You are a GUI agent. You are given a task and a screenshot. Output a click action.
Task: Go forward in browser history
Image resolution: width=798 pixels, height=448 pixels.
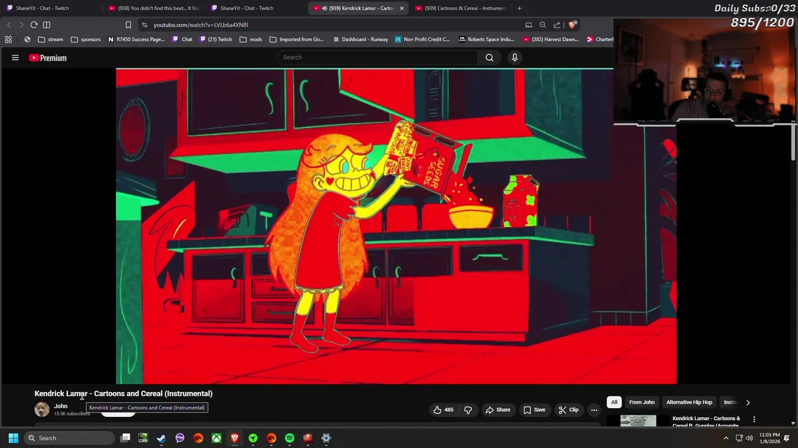point(21,25)
